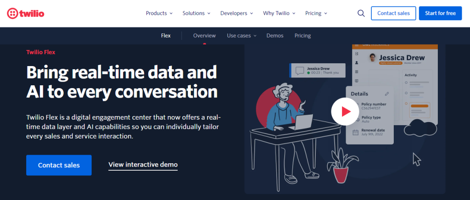Screen dimensions: 470x200
Task: Click Jessica Drew's avatar photo
Action: pyautogui.click(x=373, y=58)
